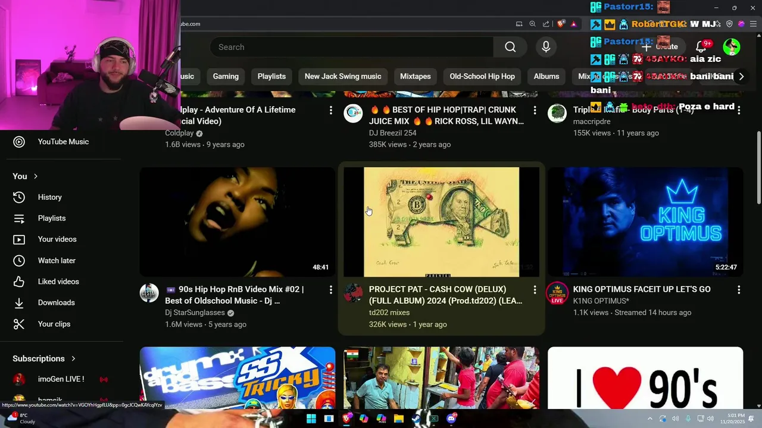Open Steam from the taskbar
762x428 pixels.
click(x=416, y=418)
